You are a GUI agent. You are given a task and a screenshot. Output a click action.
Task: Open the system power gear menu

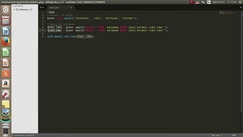pos(240,2)
